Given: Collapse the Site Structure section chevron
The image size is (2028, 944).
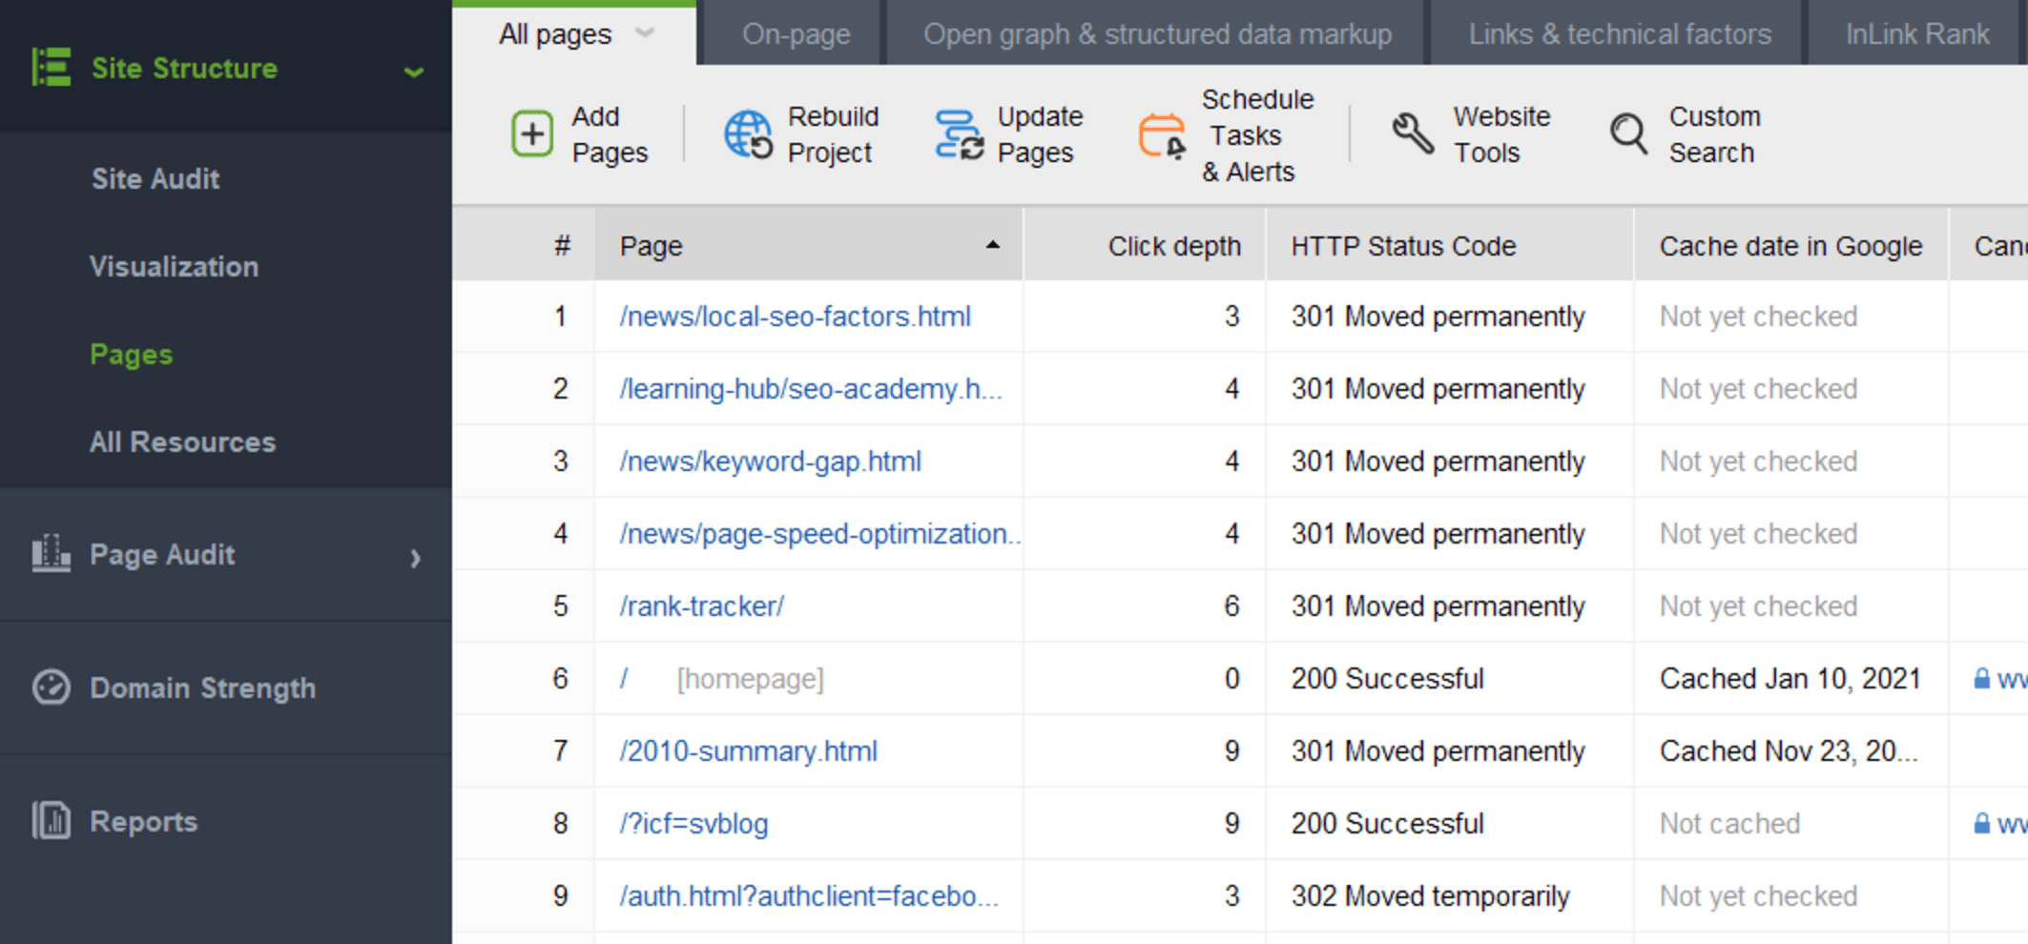Looking at the screenshot, I should click(x=412, y=72).
